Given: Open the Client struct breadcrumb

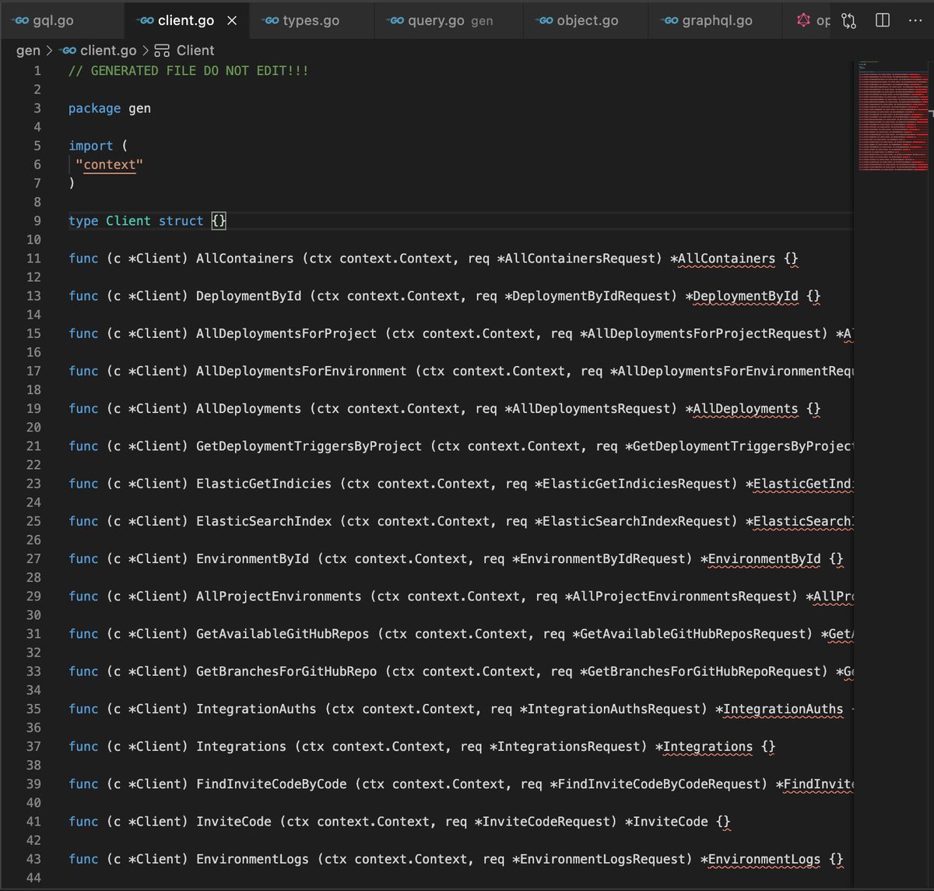Looking at the screenshot, I should pos(184,51).
